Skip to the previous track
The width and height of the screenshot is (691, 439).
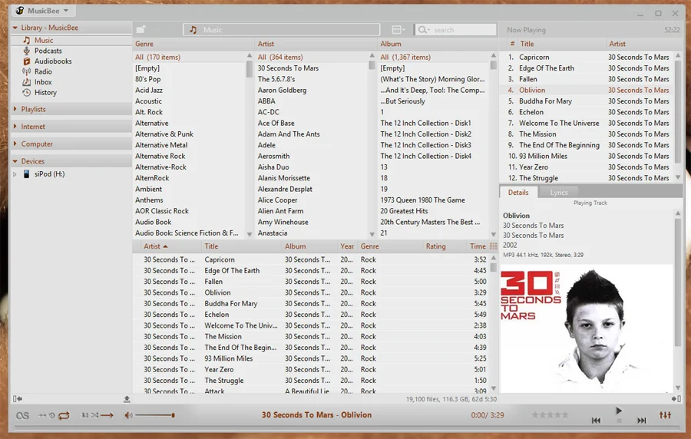pyautogui.click(x=596, y=421)
